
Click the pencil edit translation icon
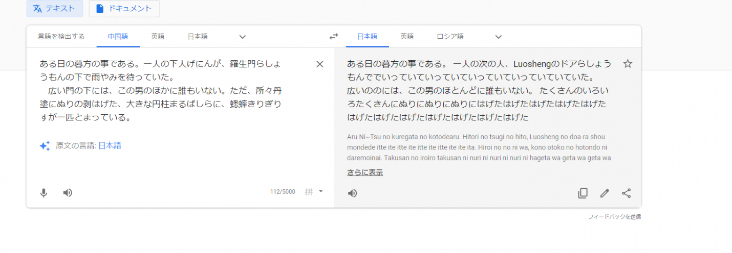tap(605, 193)
